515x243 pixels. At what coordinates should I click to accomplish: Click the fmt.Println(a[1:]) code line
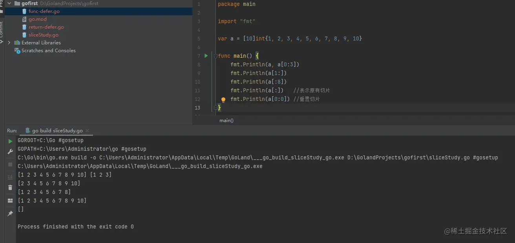(x=259, y=73)
